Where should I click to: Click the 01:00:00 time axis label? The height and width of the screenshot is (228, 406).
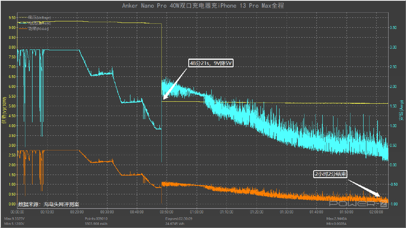pos(197,212)
